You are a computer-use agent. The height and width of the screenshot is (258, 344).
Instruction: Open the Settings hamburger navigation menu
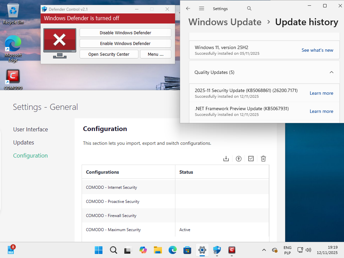pos(202,8)
